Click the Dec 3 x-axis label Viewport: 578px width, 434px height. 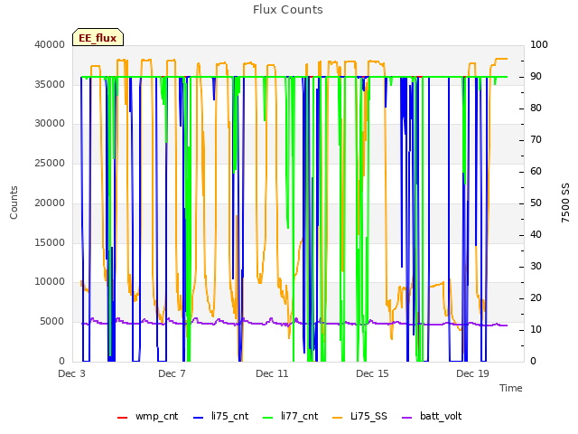tap(72, 373)
